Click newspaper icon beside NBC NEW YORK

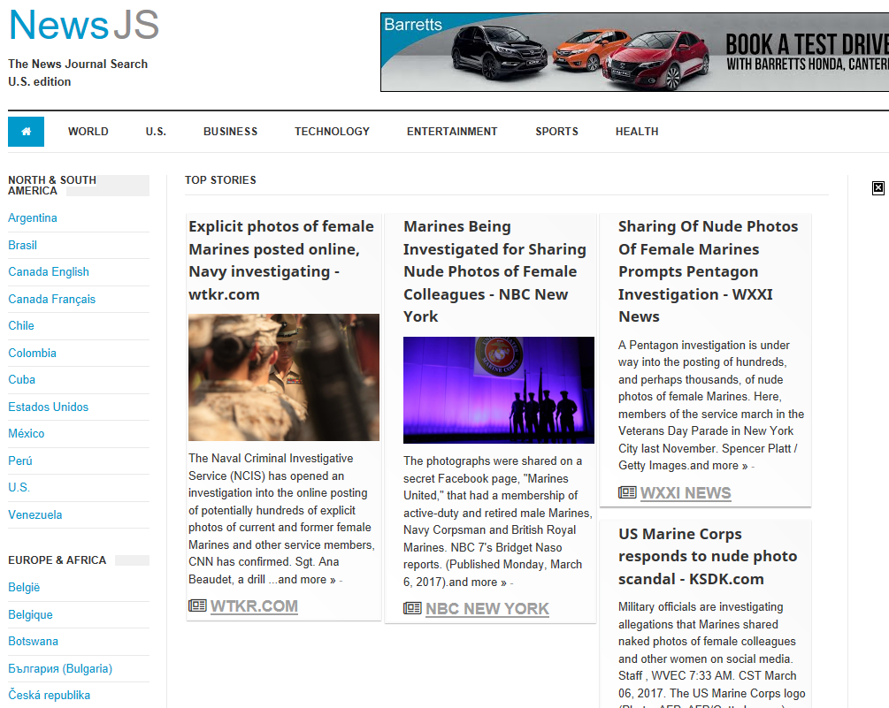coord(412,608)
